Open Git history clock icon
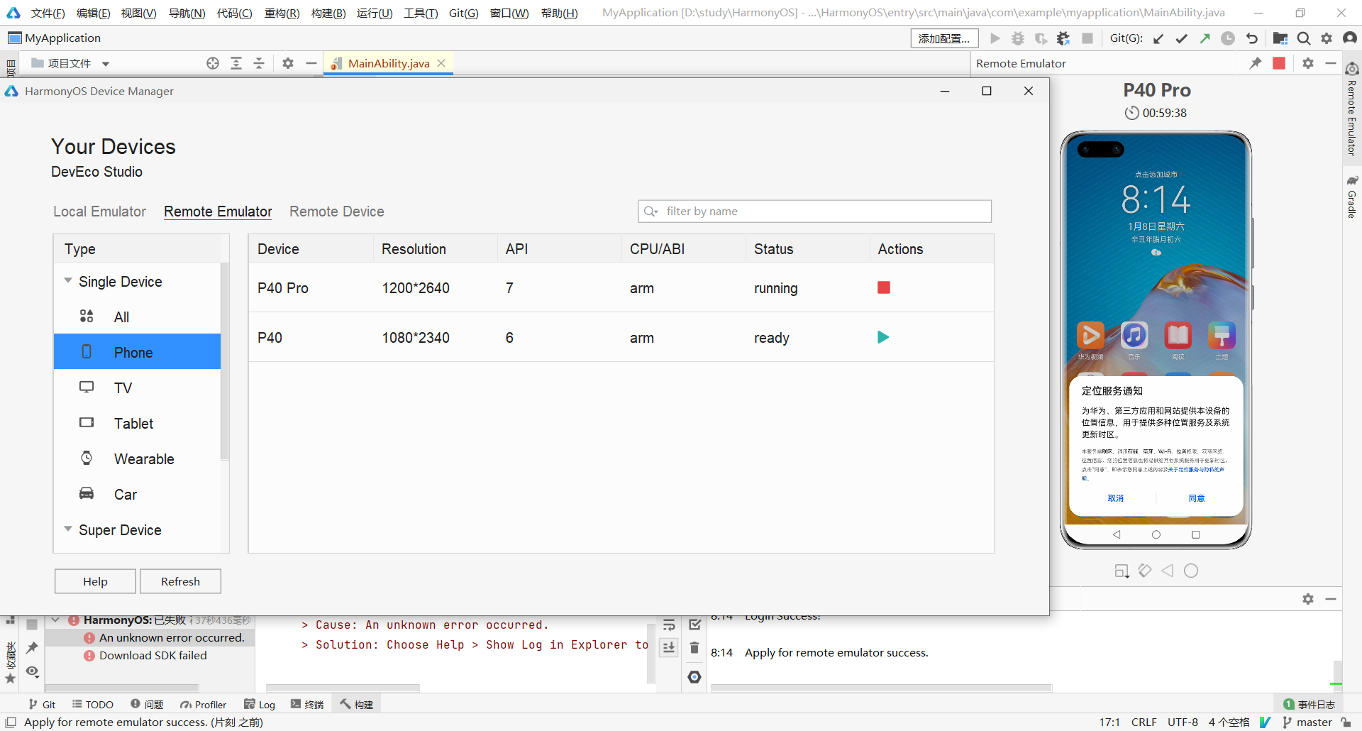 click(x=1228, y=38)
